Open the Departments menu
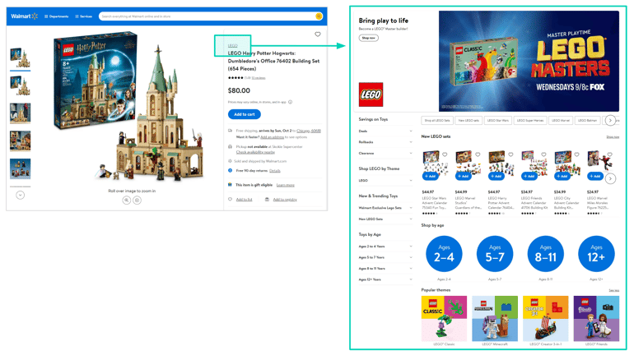The image size is (634, 355). [x=57, y=16]
